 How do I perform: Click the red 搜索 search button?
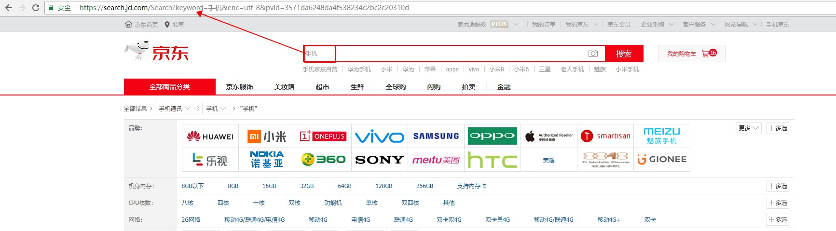(x=624, y=54)
